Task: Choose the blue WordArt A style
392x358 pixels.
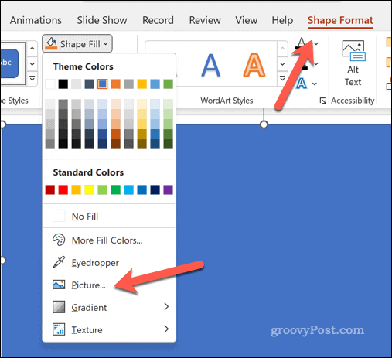Action: (211, 65)
